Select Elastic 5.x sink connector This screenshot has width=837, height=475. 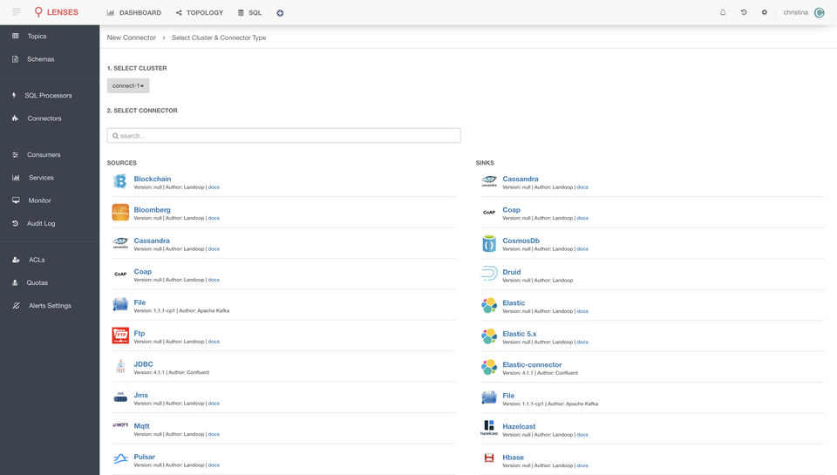520,334
